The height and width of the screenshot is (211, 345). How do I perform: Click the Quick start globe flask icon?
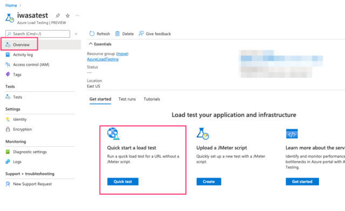point(113,133)
